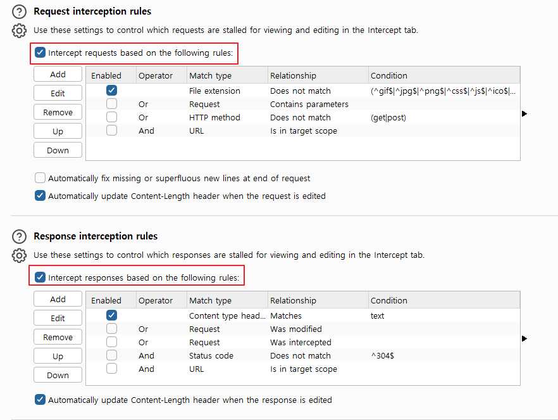Remove the selected request interception rule
The image size is (558, 420).
pyautogui.click(x=58, y=112)
